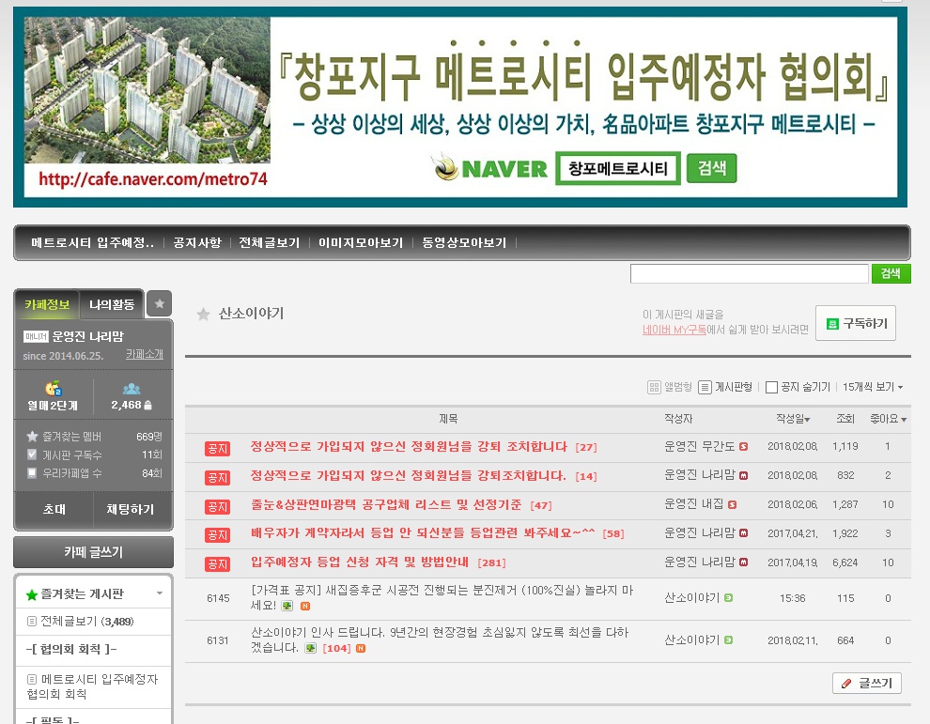Click the check icon beside 게시판 구독수

pos(32,454)
